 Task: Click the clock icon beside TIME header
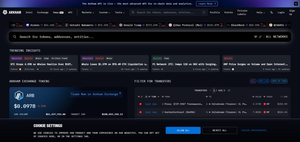point(146,97)
